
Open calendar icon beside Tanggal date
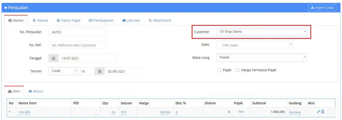coord(54,59)
